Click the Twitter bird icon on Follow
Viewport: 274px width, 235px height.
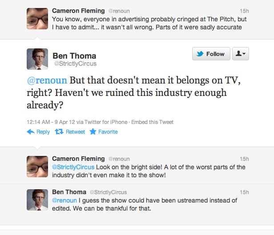(200, 54)
